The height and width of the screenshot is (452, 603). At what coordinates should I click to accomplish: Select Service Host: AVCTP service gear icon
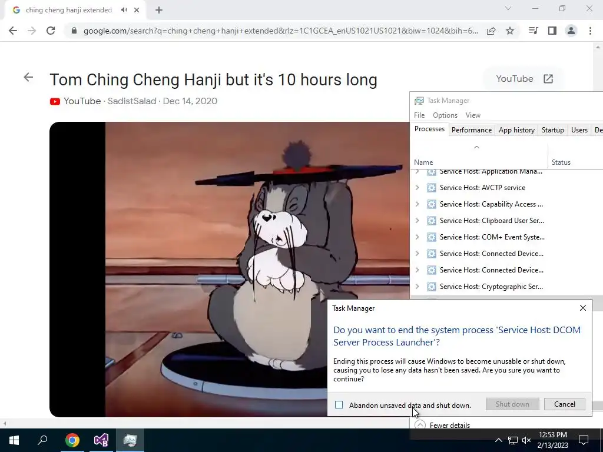tap(432, 188)
